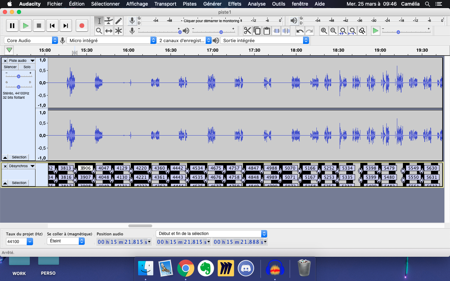Click the Play-at-speed green button
Screen dimensions: 450x281
pos(375,31)
